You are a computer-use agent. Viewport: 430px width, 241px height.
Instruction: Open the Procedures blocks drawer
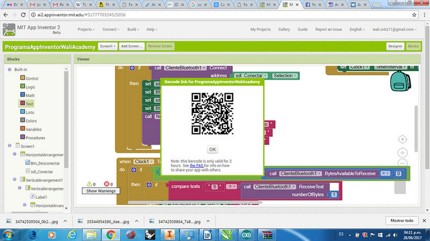click(32, 138)
